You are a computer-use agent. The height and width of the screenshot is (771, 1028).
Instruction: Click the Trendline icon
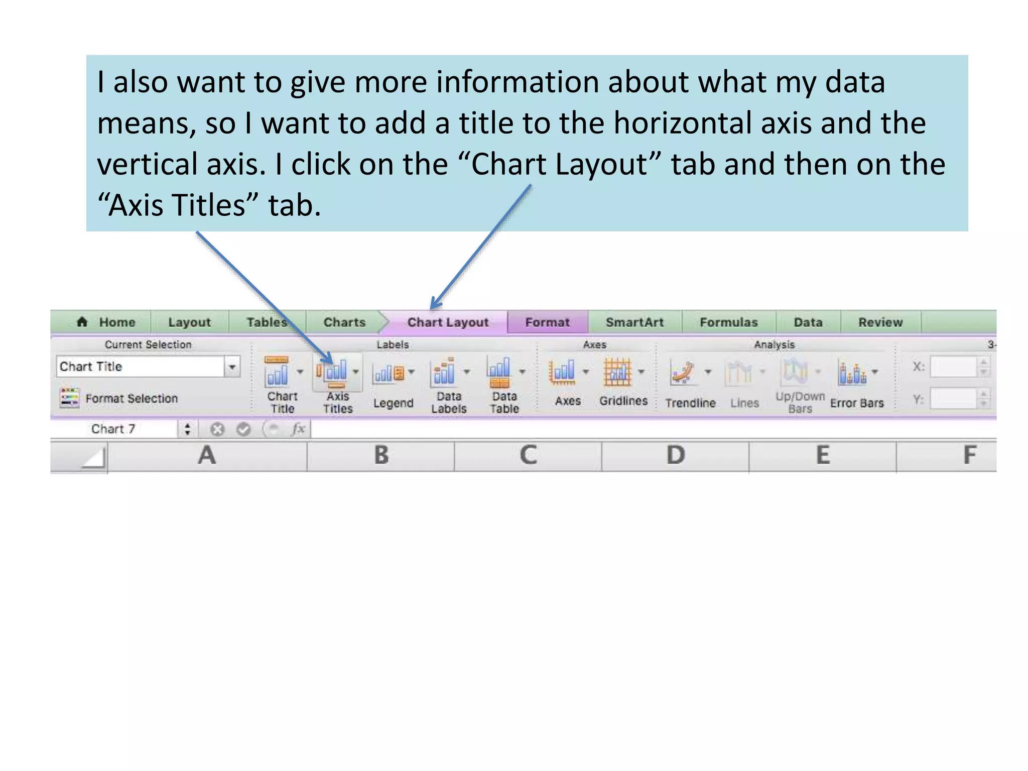(x=683, y=373)
